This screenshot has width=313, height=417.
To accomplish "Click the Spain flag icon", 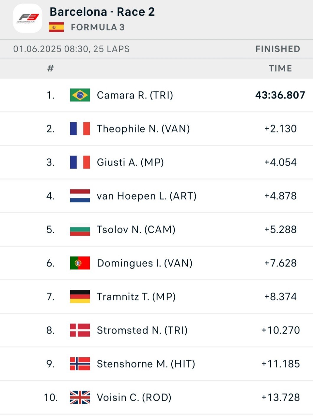I will point(56,27).
